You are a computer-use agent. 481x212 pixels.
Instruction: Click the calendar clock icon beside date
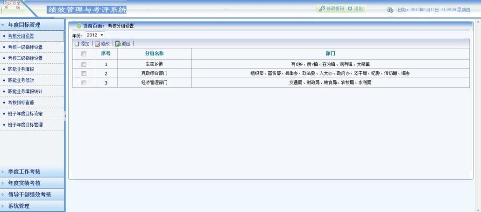(x=390, y=10)
